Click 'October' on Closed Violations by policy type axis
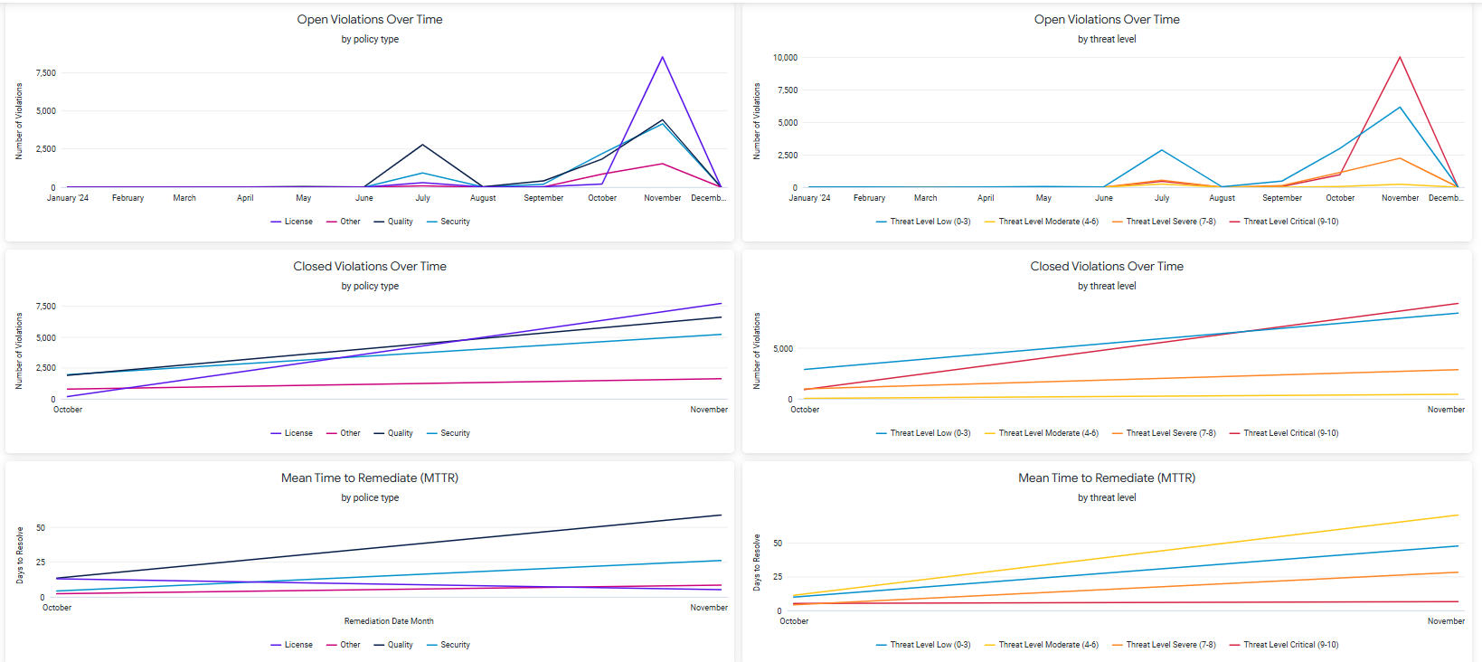Viewport: 1482px width, 662px height. (68, 410)
